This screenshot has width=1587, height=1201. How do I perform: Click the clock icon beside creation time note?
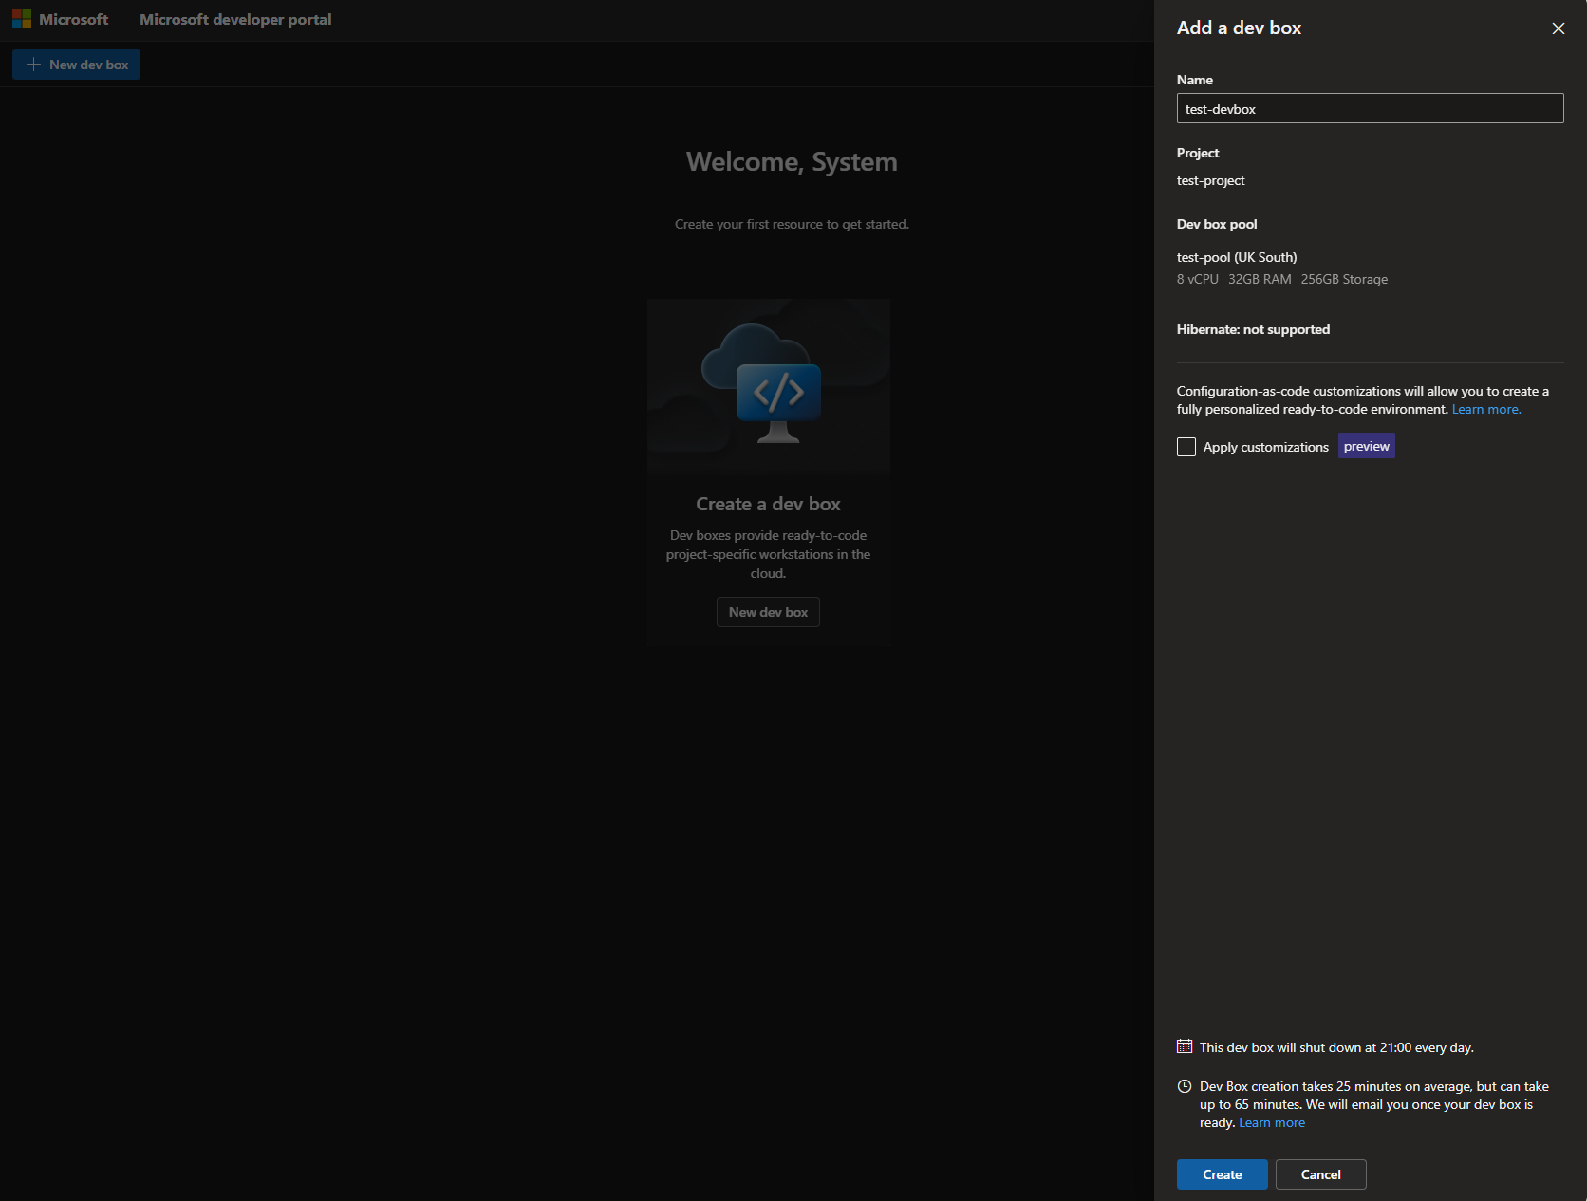click(x=1184, y=1086)
